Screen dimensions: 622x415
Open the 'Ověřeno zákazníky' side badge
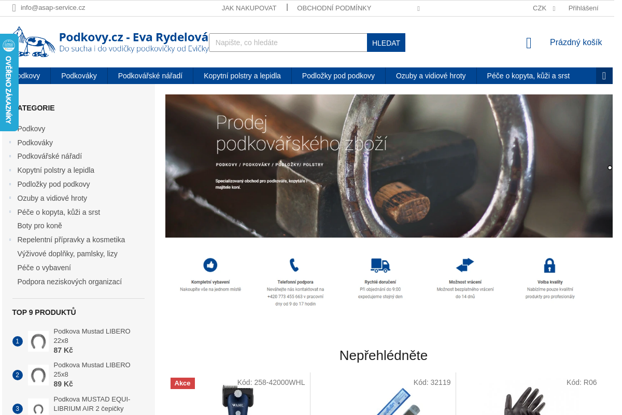pyautogui.click(x=9, y=82)
